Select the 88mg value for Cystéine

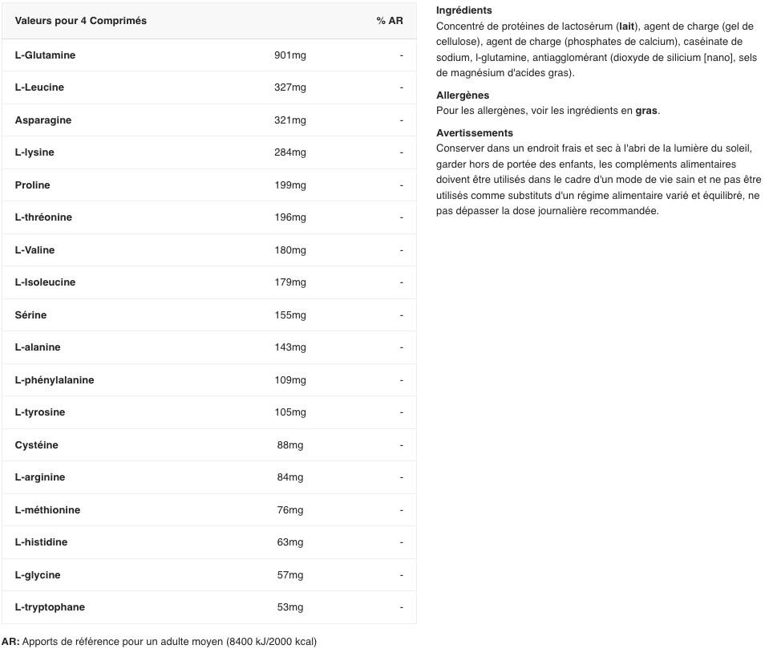(x=290, y=445)
